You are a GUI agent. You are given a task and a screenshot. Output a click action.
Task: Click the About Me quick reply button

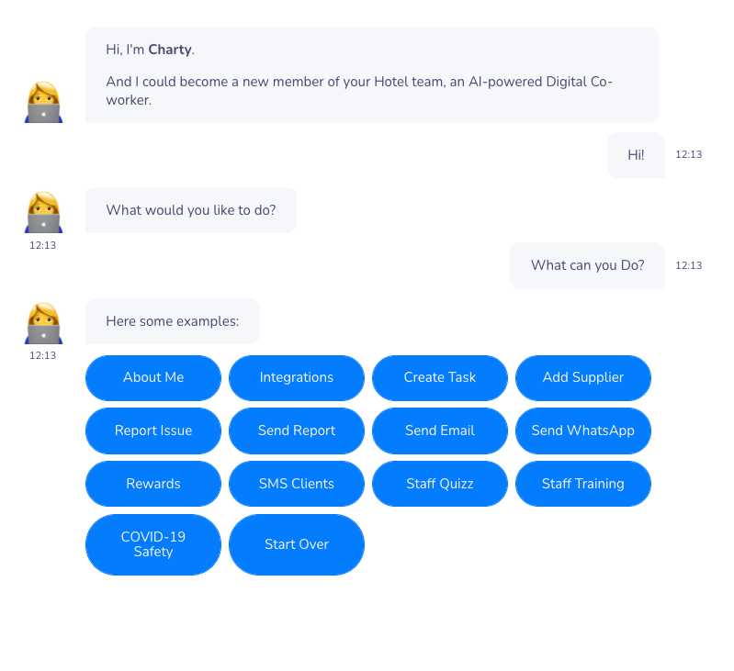[x=153, y=378]
